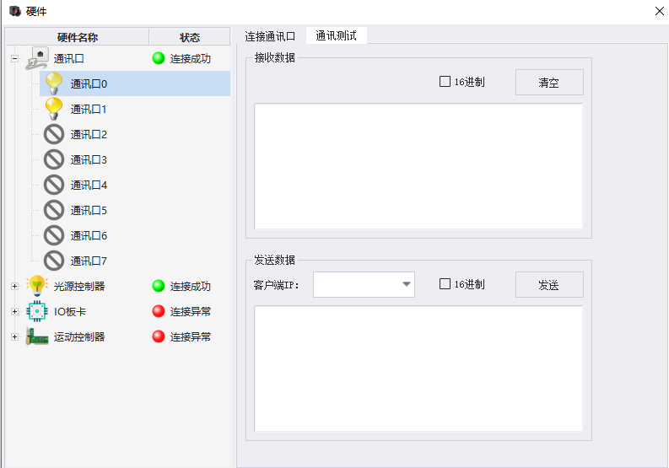
Task: Click inside the 发送数据 text area
Action: pos(418,368)
